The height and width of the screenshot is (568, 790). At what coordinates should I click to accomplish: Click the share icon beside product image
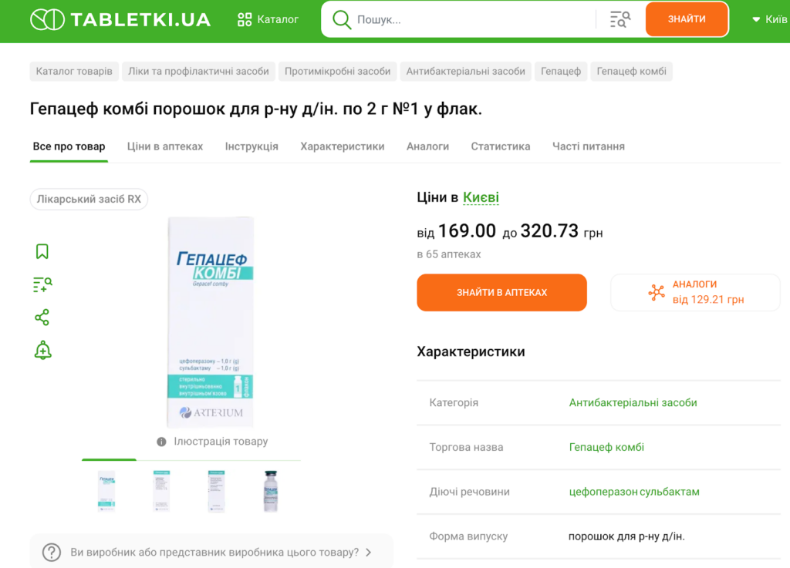[x=42, y=318]
